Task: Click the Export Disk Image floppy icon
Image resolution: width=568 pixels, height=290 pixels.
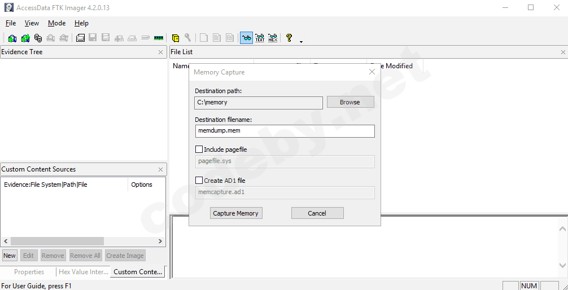Action: [93, 38]
